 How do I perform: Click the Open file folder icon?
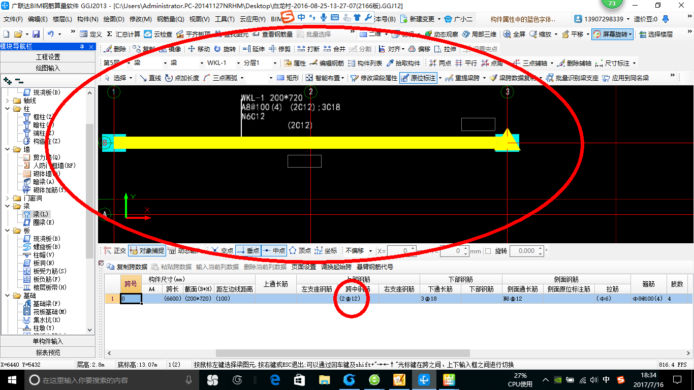click(x=18, y=34)
